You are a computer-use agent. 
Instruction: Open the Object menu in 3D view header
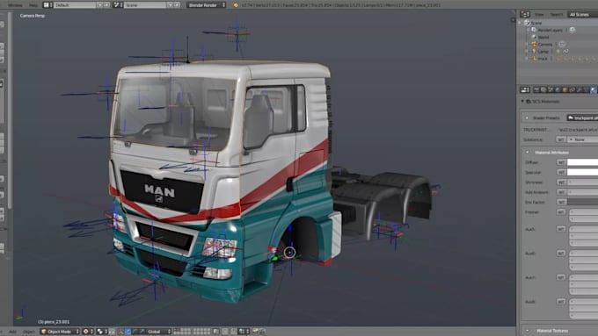coord(29,332)
